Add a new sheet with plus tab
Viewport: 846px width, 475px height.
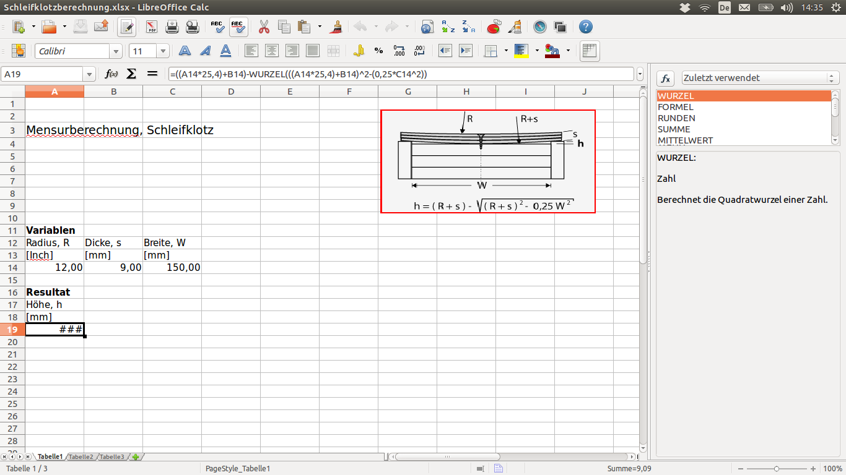[136, 457]
